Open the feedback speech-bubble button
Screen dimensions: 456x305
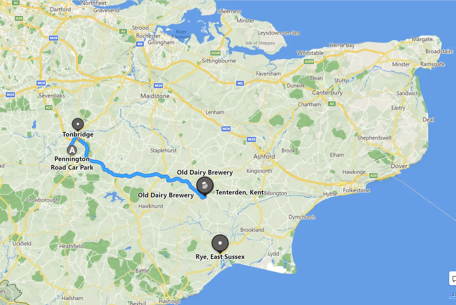coord(453,278)
